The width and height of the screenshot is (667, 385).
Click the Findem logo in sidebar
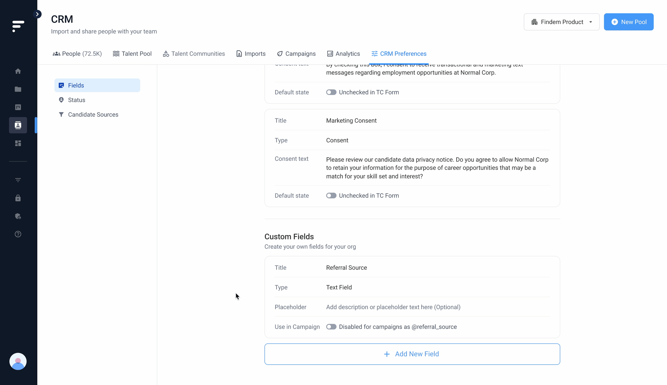[18, 26]
